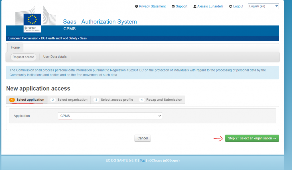Click the Support envelope icon
The image size is (292, 170).
pos(173,6)
